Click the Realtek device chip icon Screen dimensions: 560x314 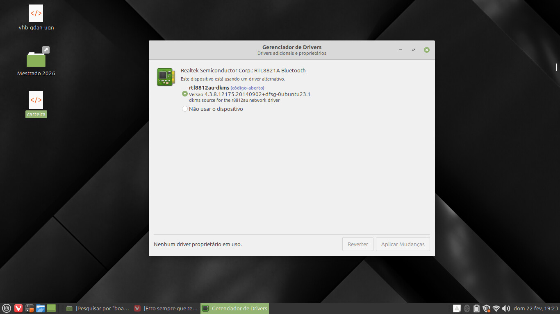point(166,77)
